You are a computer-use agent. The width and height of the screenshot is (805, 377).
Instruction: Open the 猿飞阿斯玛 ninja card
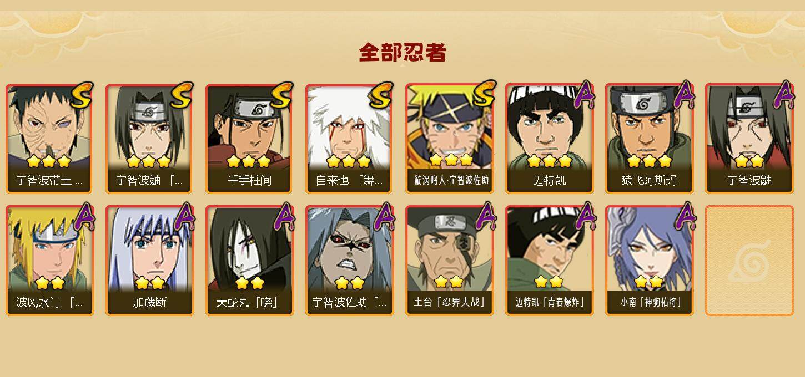pyautogui.click(x=650, y=139)
